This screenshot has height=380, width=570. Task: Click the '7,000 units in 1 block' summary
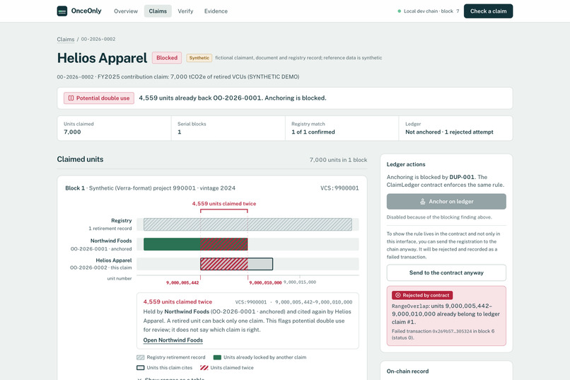pyautogui.click(x=338, y=160)
